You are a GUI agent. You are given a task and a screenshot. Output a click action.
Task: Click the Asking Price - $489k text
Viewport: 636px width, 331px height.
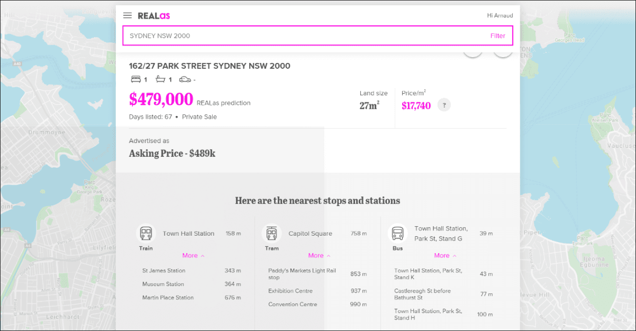(172, 153)
